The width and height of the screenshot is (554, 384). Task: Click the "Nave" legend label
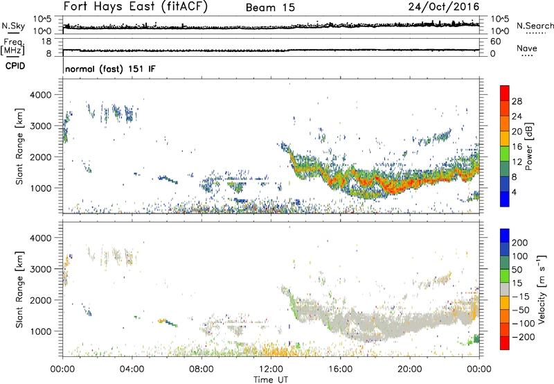(x=527, y=48)
